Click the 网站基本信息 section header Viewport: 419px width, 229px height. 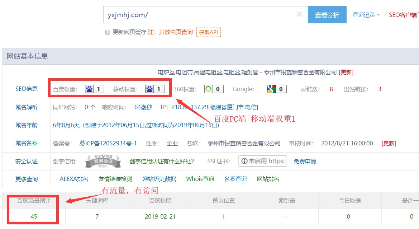click(x=27, y=56)
